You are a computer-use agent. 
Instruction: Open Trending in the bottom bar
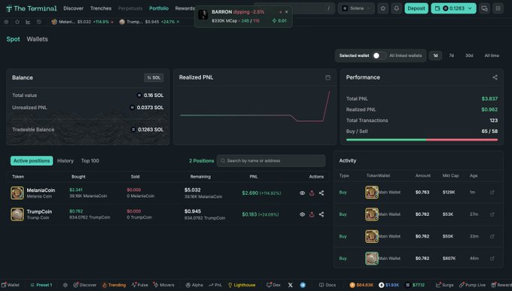[114, 285]
